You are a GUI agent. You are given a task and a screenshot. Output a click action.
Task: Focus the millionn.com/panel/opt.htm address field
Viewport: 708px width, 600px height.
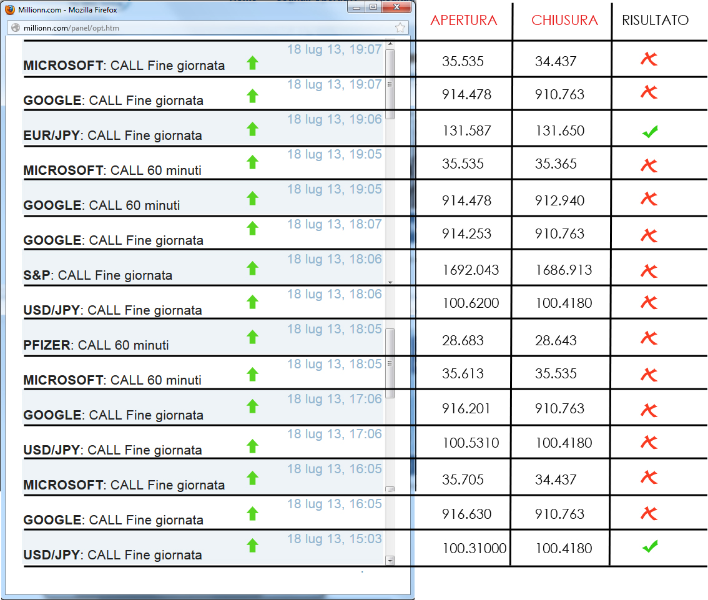pos(208,27)
